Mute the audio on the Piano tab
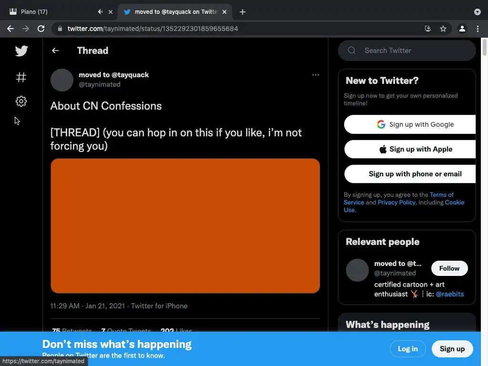The width and height of the screenshot is (488, 366). tap(100, 12)
